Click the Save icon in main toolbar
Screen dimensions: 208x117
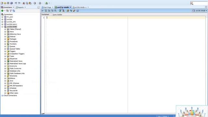pyautogui.click(x=8, y=3)
